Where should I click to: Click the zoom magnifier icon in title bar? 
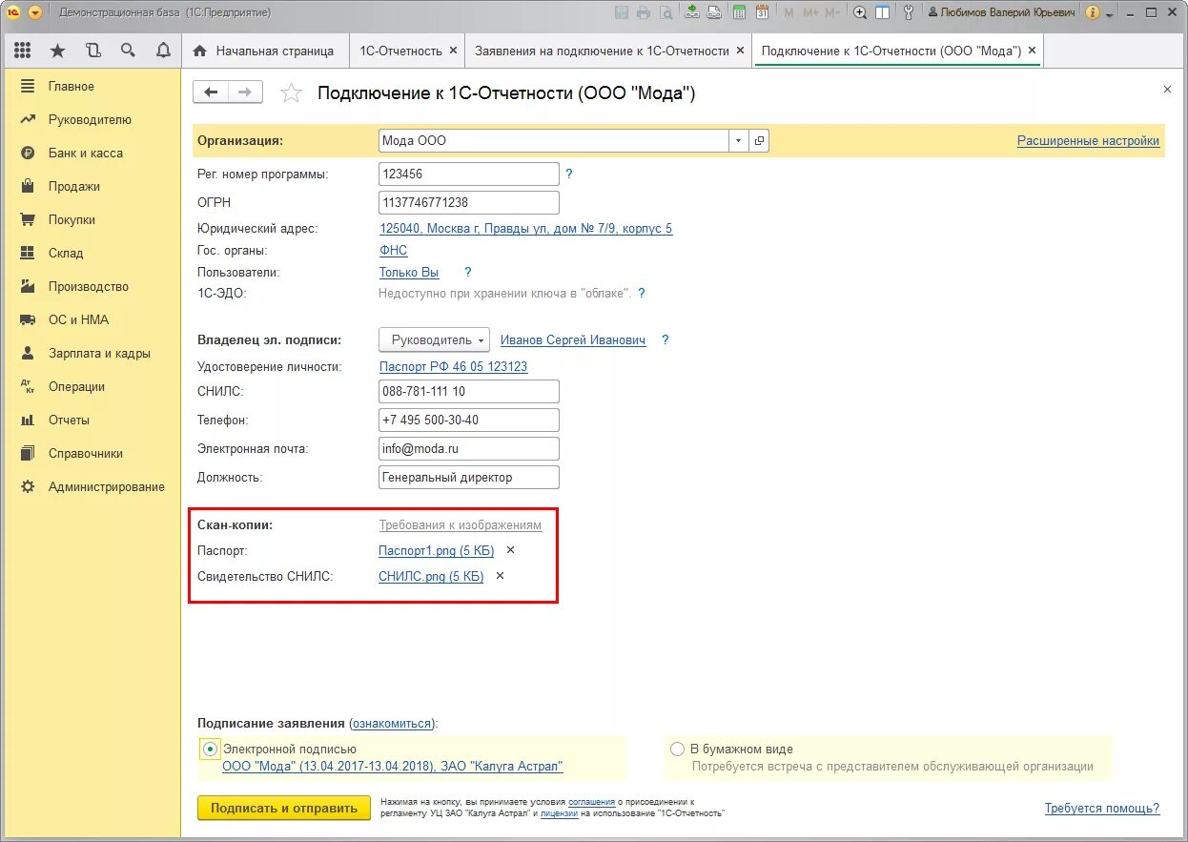pos(860,12)
